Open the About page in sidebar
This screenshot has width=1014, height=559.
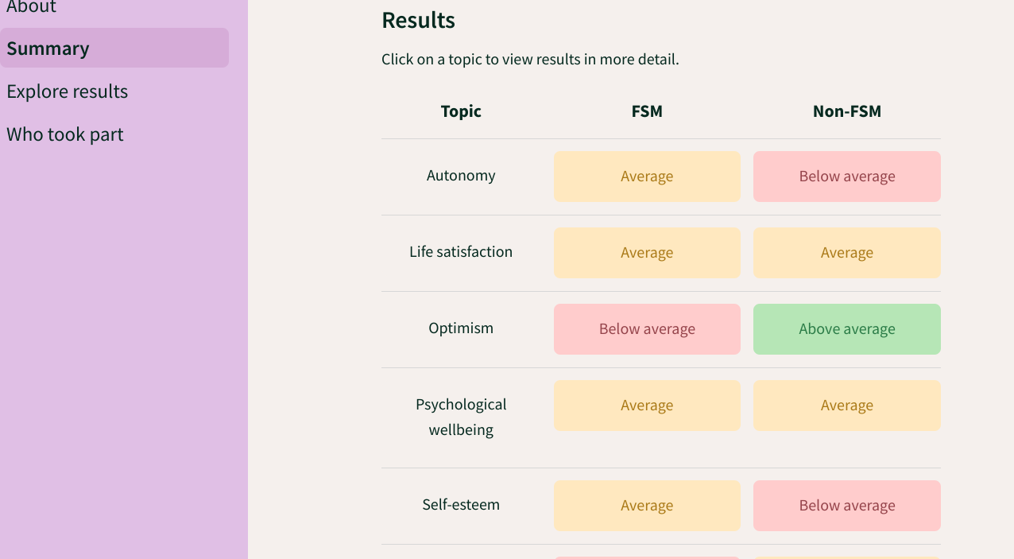coord(32,7)
